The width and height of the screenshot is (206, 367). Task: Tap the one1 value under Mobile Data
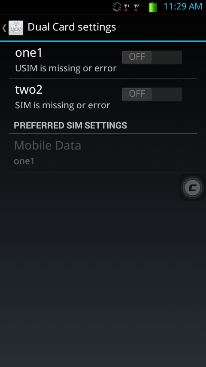tap(24, 161)
